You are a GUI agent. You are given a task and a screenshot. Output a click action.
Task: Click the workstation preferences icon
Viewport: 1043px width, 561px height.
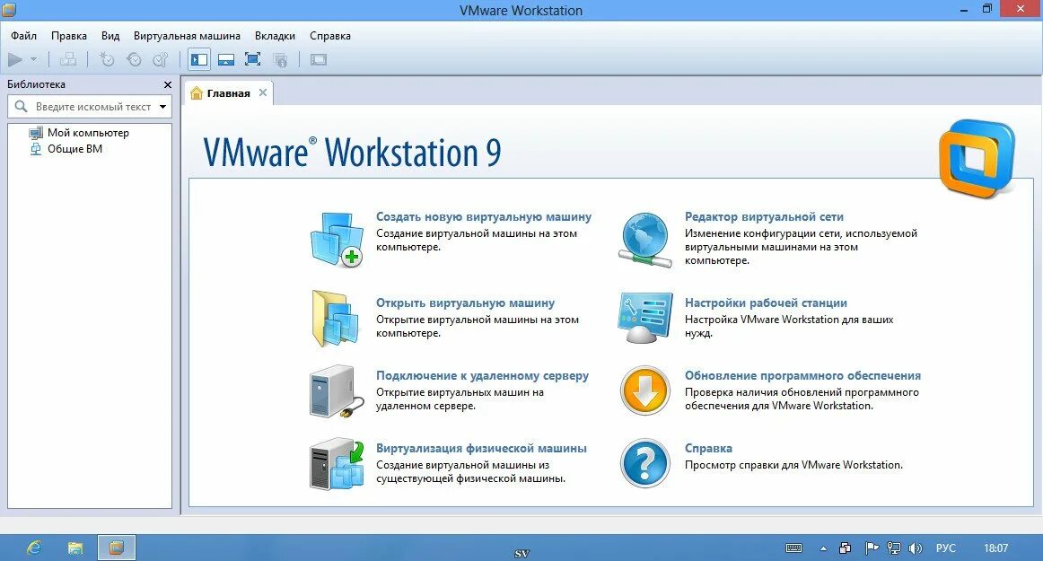click(x=644, y=318)
